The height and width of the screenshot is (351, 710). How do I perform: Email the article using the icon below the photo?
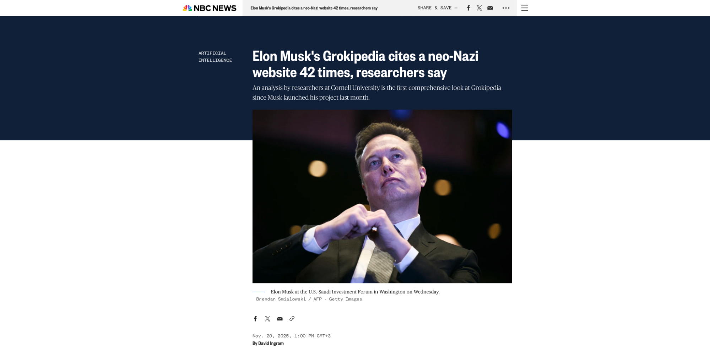tap(280, 319)
